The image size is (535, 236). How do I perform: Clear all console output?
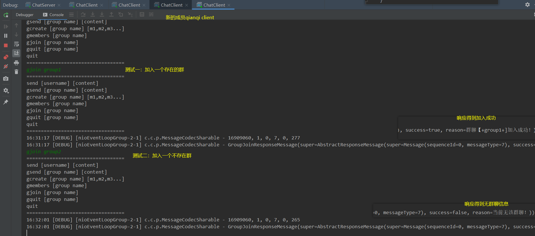(16, 72)
